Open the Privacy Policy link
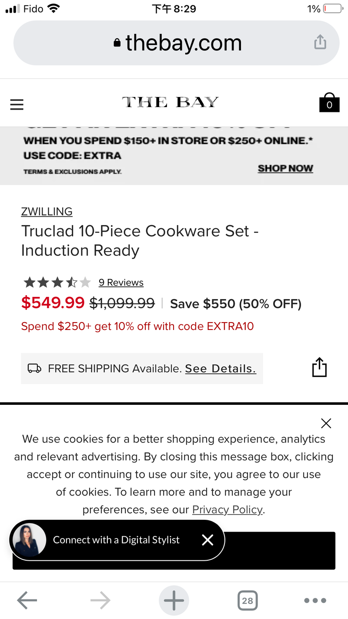The width and height of the screenshot is (348, 619). point(228,510)
